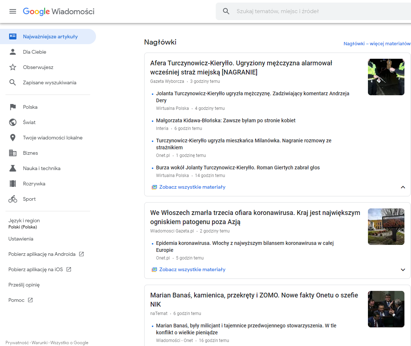
Task: Change Język i region setting
Action: [24, 224]
